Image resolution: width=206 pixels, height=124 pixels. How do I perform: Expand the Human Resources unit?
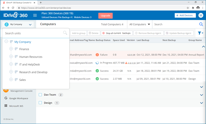(x=11, y=56)
